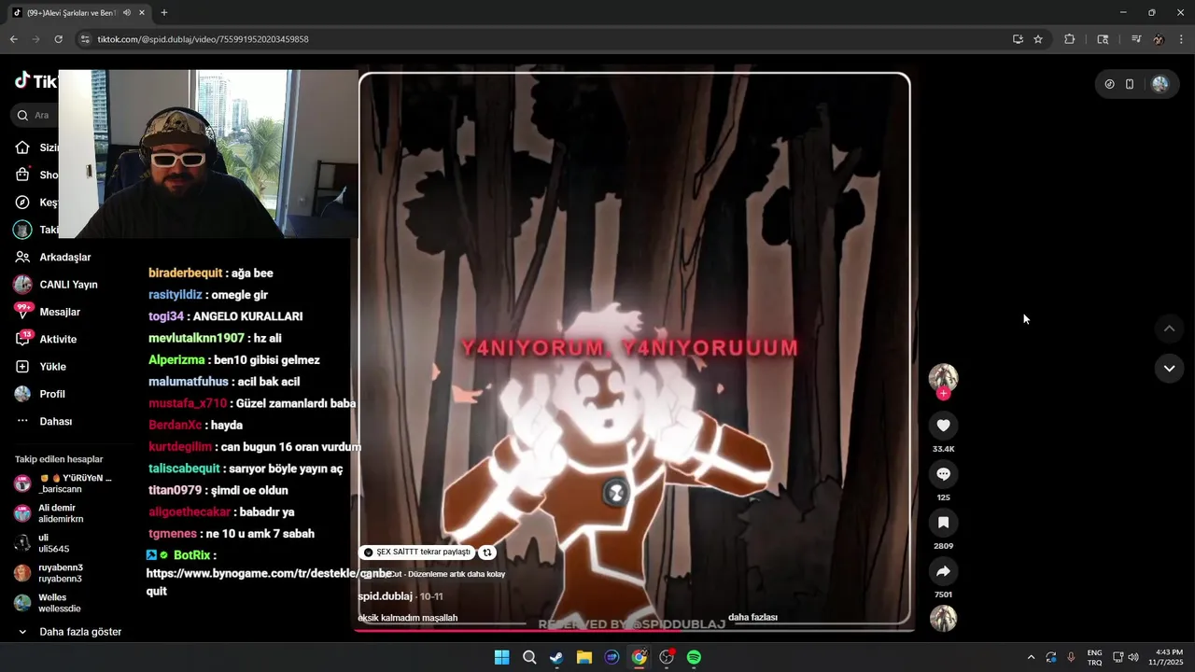This screenshot has width=1195, height=672.
Task: Open the get-app phone icon in the top pill
Action: 1130,84
